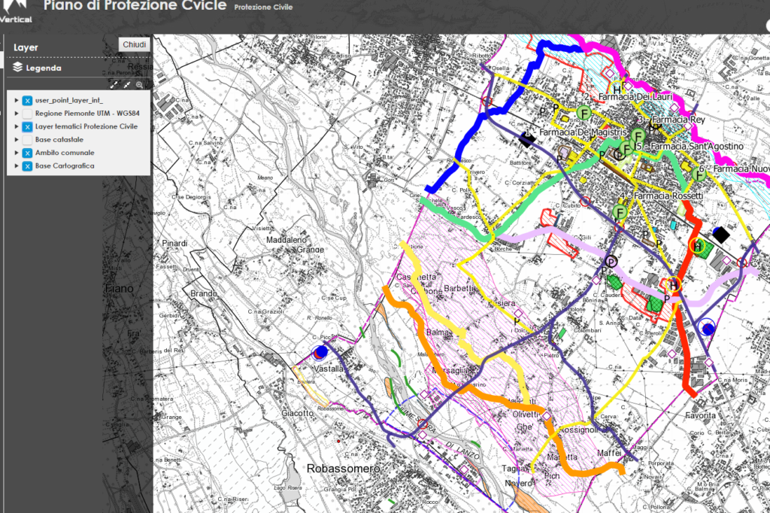Click collapse-all arrows icon above layer tree

pos(126,85)
